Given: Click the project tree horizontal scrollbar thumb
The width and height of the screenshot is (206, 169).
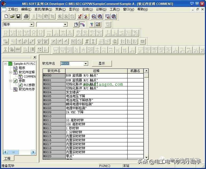Looking at the screenshot, I should pos(13,152).
